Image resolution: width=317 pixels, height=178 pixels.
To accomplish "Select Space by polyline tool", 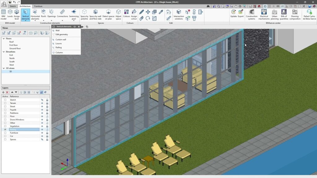I will pos(84,14).
